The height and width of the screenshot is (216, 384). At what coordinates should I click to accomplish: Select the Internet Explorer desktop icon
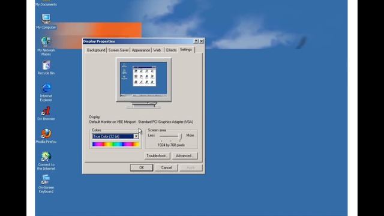pos(46,92)
